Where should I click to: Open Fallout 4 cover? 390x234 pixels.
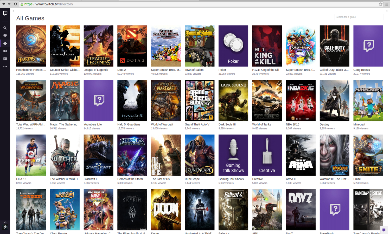[x=233, y=210]
